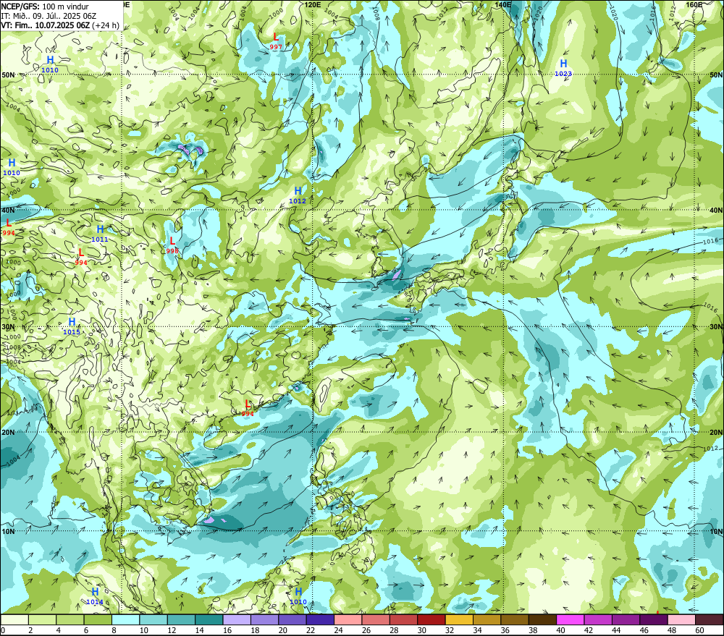Click the high pressure H marker labeled 1023
Viewport: 724px width, 636px height.
coord(563,64)
